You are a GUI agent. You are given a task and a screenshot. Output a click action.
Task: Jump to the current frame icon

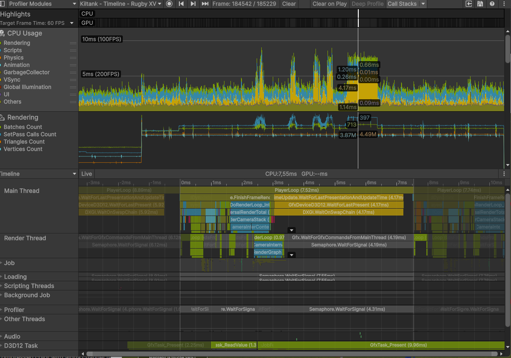tap(204, 4)
